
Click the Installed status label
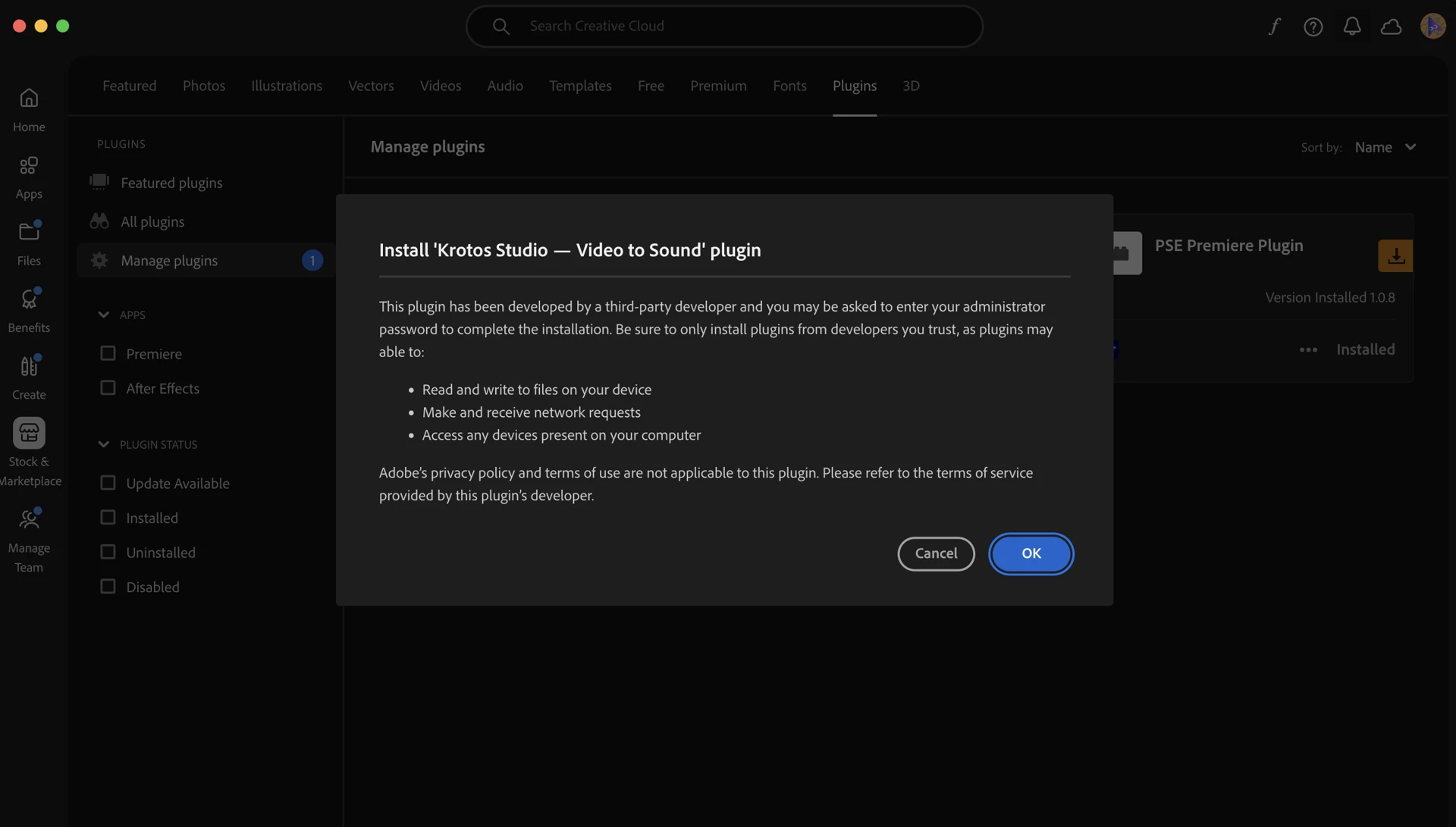pos(1365,349)
